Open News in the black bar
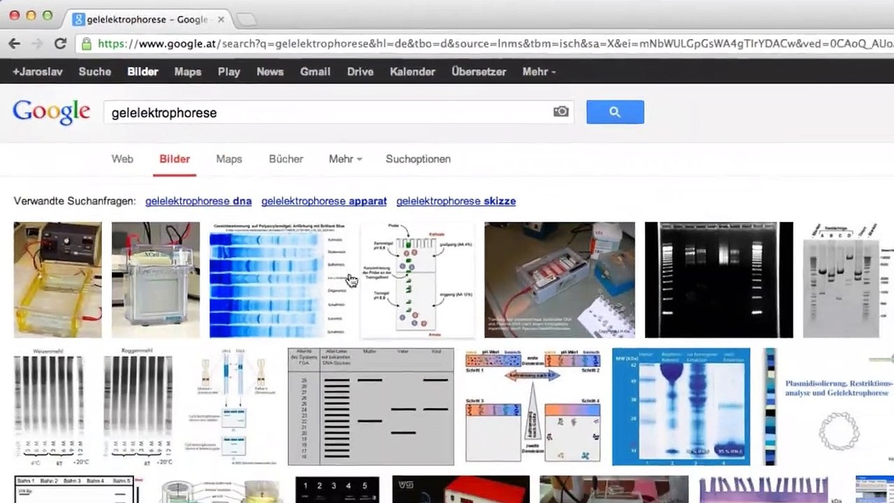894x503 pixels. (270, 71)
